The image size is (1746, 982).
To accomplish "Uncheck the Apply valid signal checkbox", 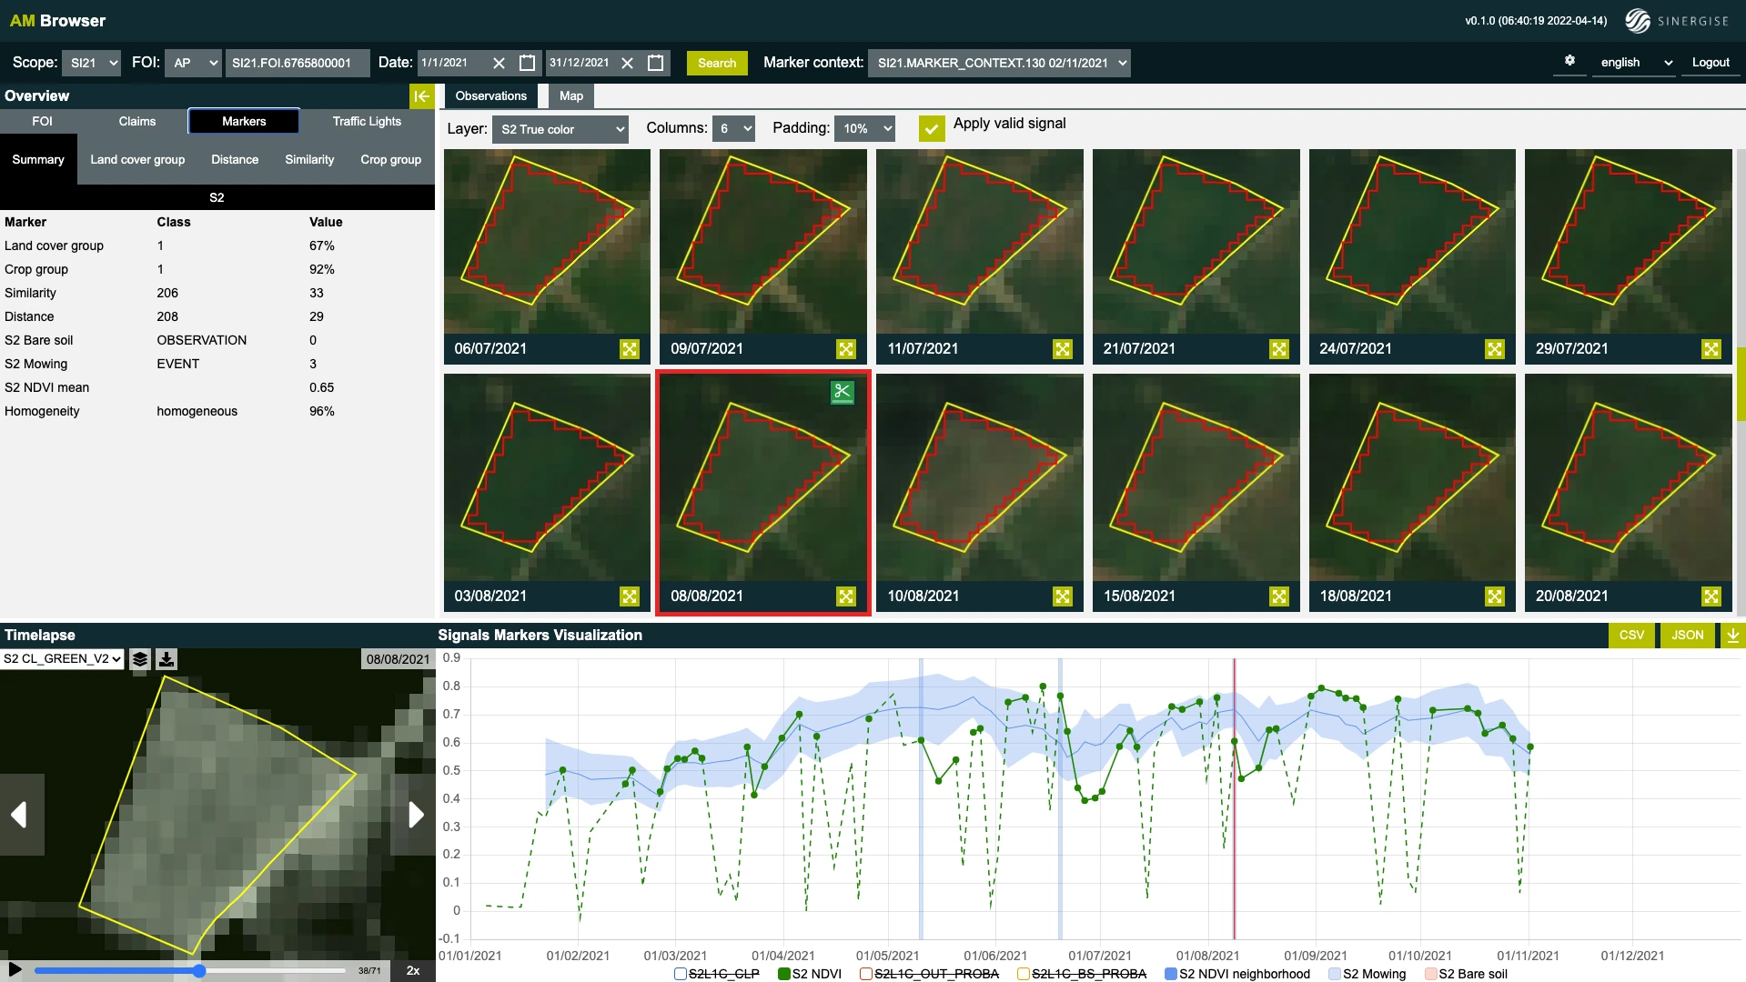I will click(x=932, y=128).
